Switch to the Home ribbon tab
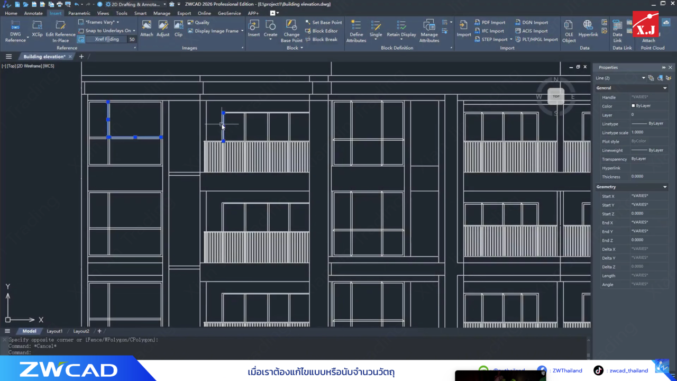This screenshot has height=381, width=677. pos(11,13)
